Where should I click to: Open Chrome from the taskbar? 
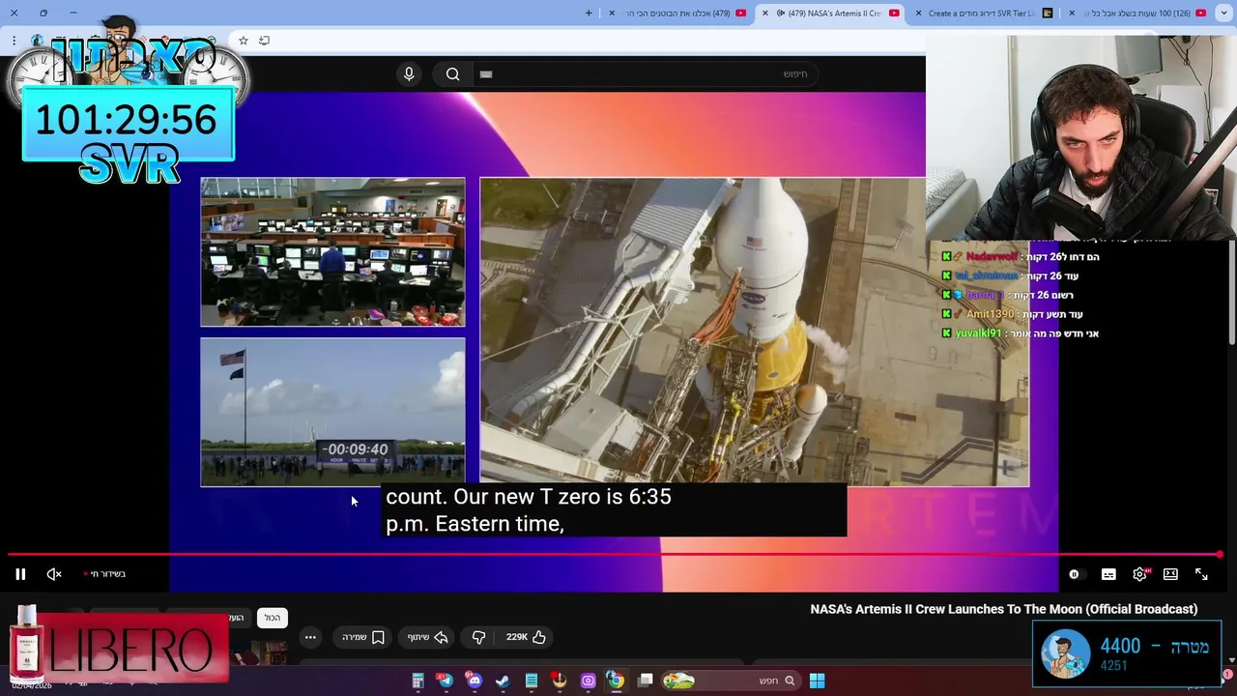coord(615,681)
